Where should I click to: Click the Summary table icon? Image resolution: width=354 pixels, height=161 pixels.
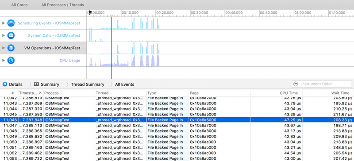36,84
